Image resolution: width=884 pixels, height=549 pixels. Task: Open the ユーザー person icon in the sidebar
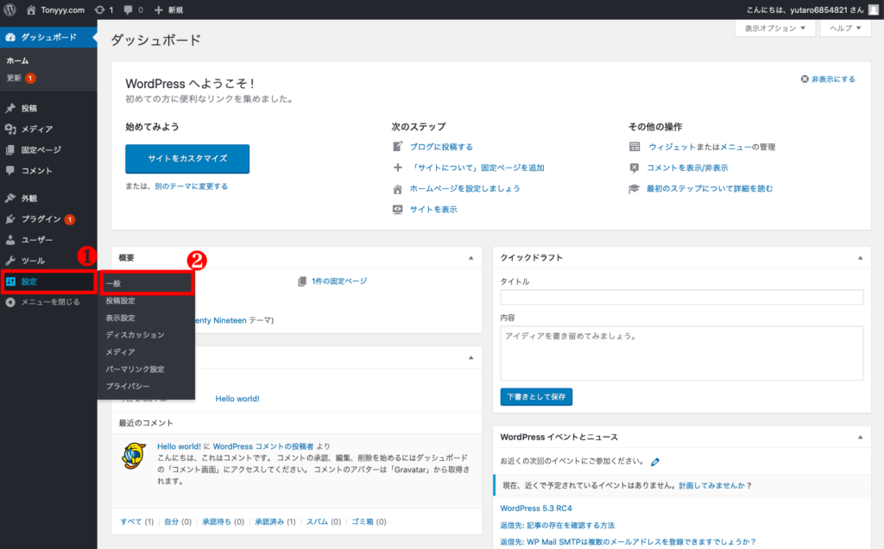10,240
